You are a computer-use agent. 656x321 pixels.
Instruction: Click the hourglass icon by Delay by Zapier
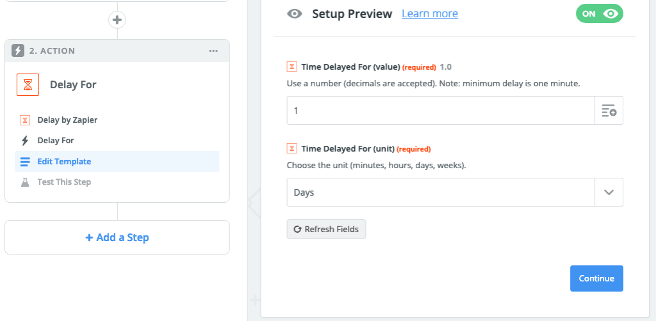click(25, 120)
